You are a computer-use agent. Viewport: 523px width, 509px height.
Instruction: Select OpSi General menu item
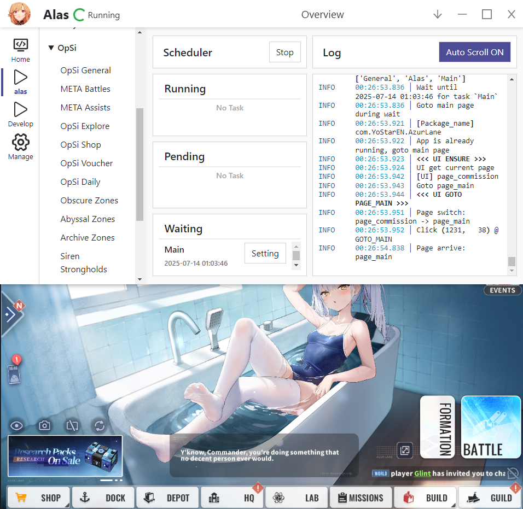(85, 71)
